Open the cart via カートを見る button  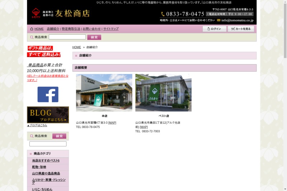[241, 29]
